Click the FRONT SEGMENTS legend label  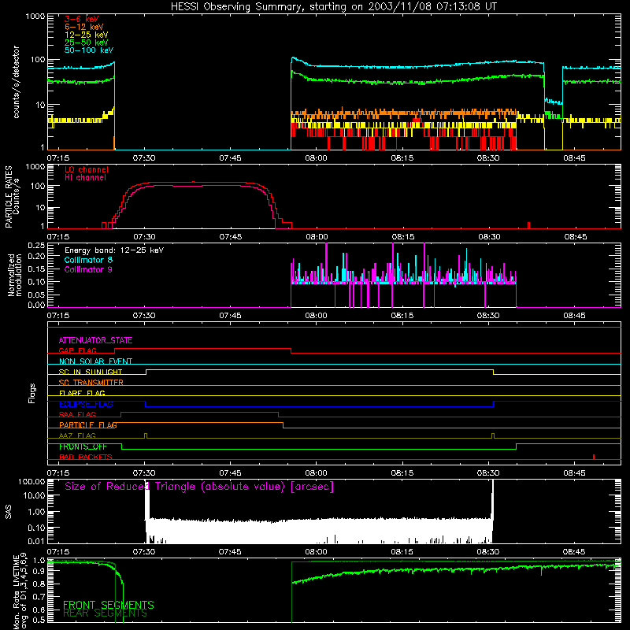click(x=109, y=605)
